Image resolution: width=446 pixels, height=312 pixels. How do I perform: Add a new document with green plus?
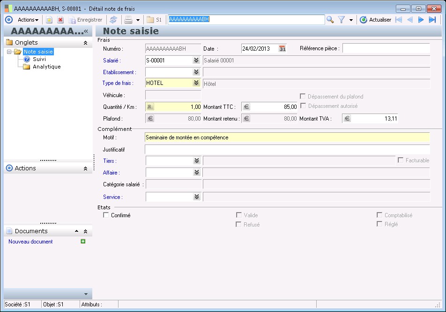(x=83, y=242)
